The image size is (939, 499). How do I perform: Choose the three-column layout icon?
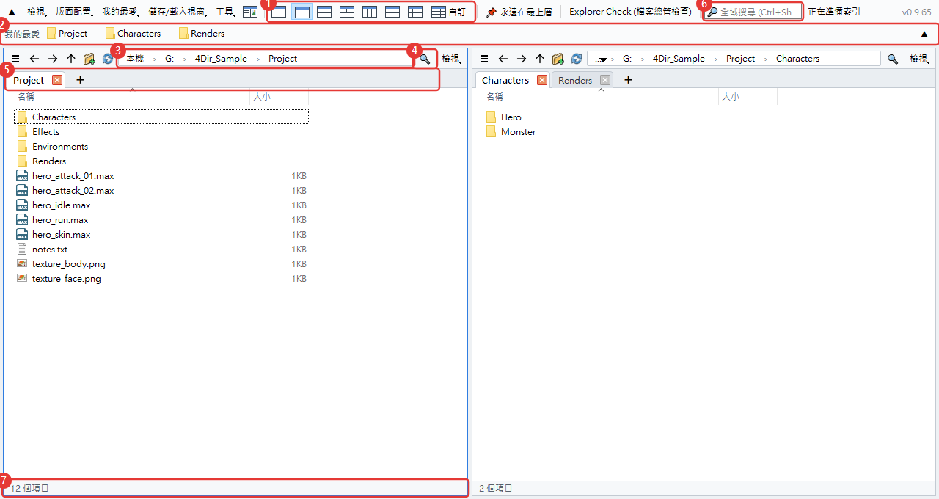click(370, 12)
